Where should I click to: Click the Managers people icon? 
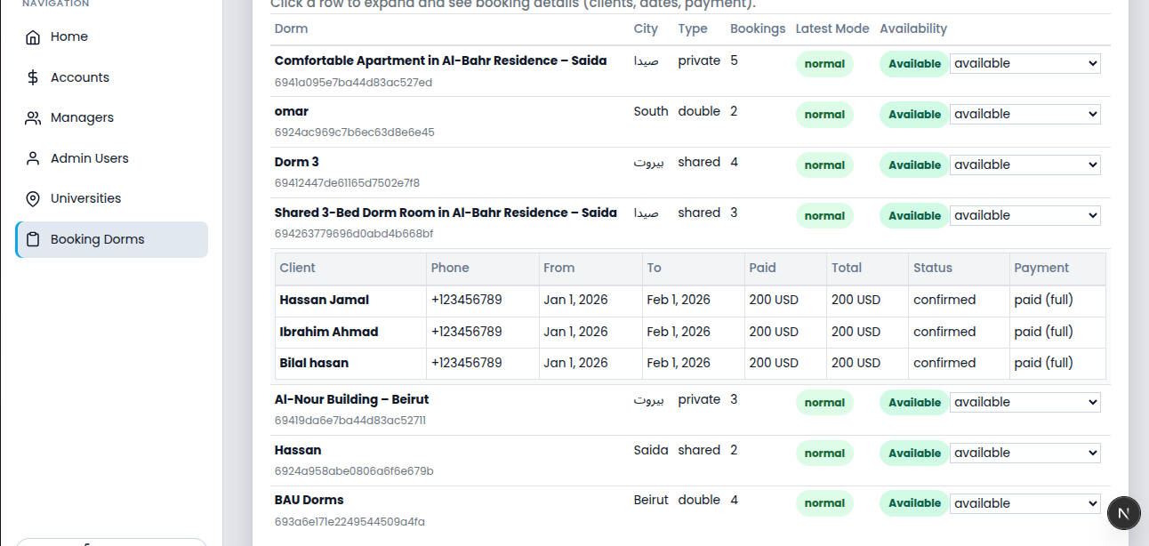point(33,118)
